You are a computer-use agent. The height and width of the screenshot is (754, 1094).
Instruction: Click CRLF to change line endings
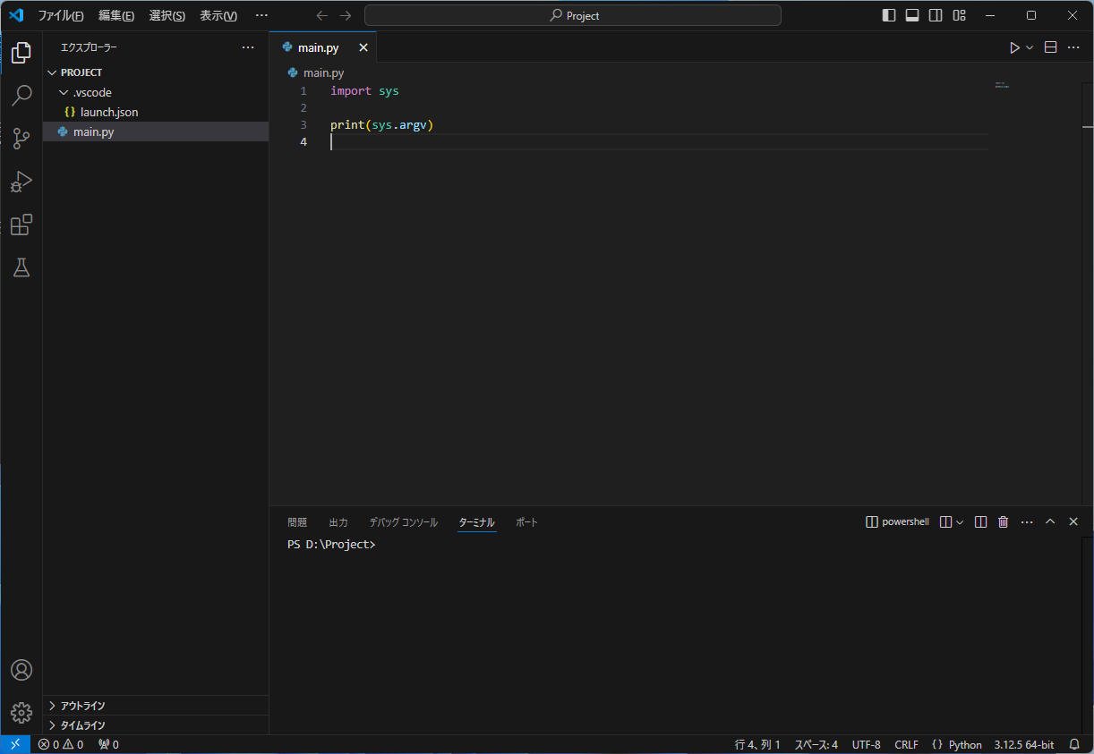tap(906, 743)
